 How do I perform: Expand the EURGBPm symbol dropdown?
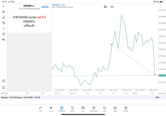pyautogui.click(x=29, y=6)
